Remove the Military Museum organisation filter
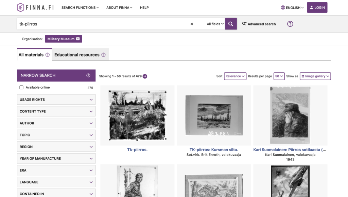 (x=78, y=39)
